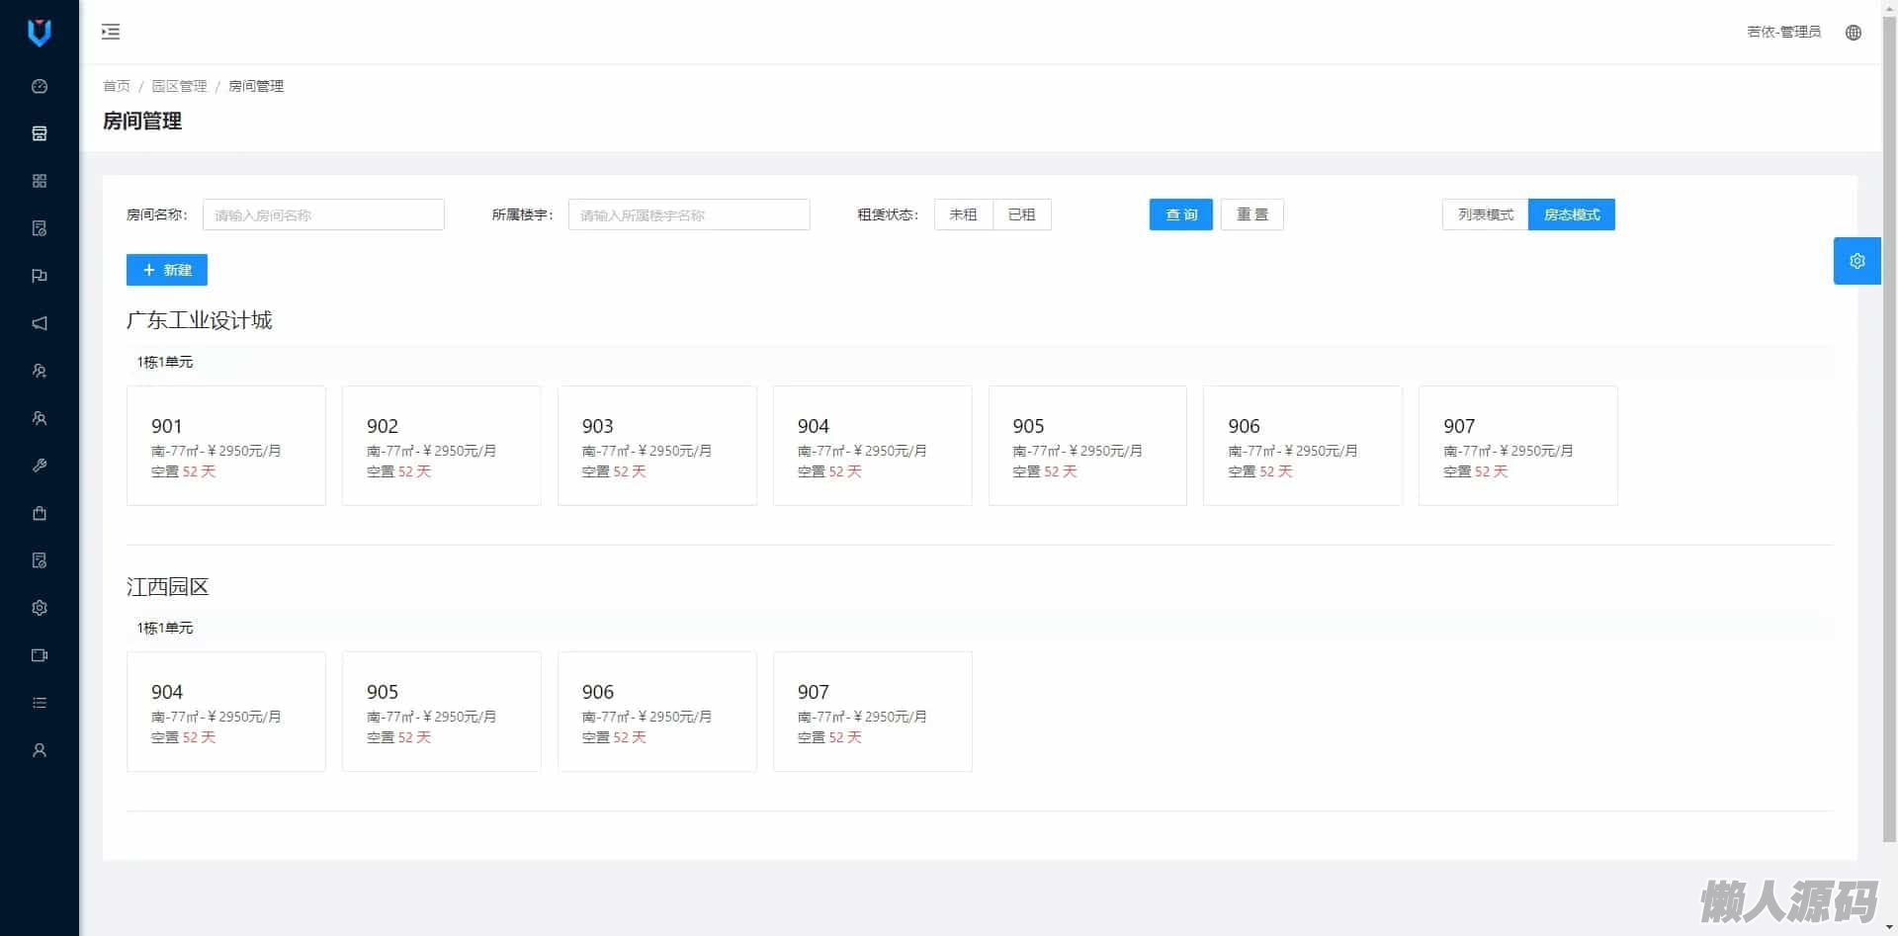Focus the 房间名称 input field
Image resolution: width=1898 pixels, height=936 pixels.
[323, 214]
